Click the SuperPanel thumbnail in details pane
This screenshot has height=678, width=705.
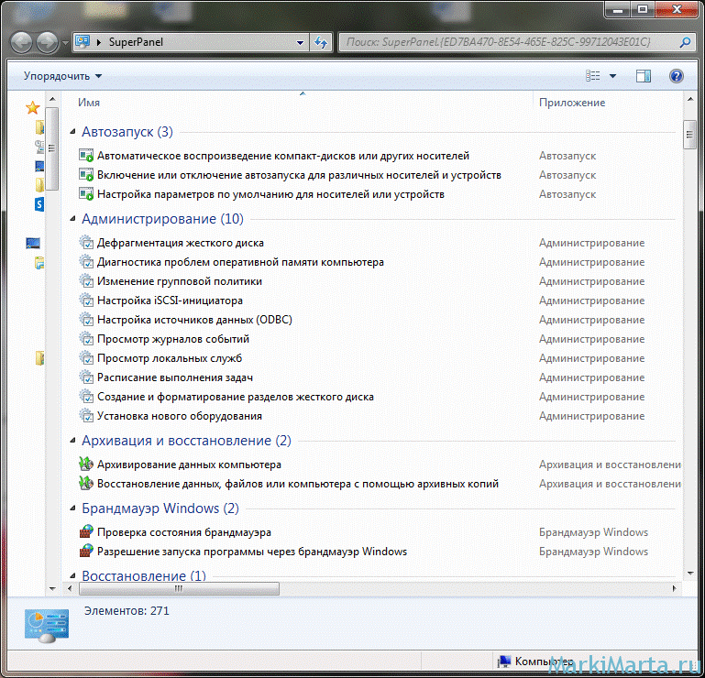47,626
